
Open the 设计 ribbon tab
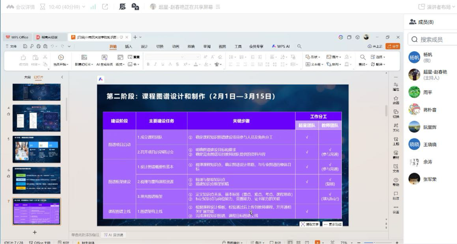click(x=144, y=46)
